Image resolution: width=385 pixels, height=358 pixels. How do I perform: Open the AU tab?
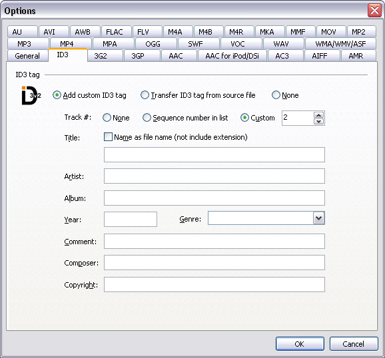pos(23,32)
